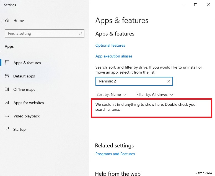The height and width of the screenshot is (176, 215).
Task: Open the Optional features link
Action: coord(110,45)
